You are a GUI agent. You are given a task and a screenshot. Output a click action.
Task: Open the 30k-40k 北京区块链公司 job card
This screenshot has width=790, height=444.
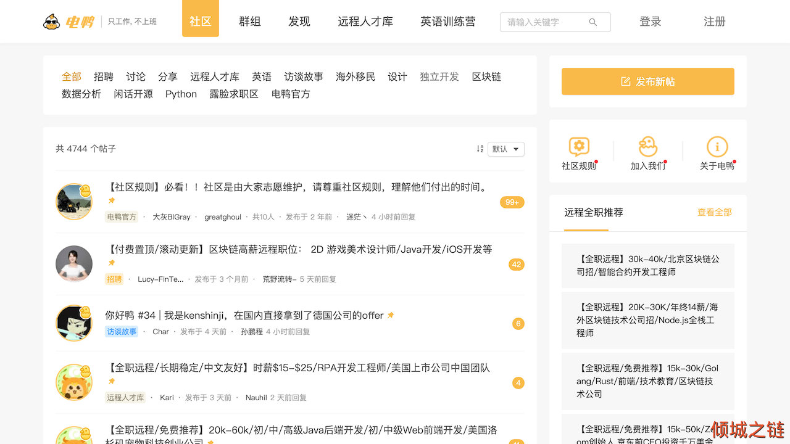648,266
